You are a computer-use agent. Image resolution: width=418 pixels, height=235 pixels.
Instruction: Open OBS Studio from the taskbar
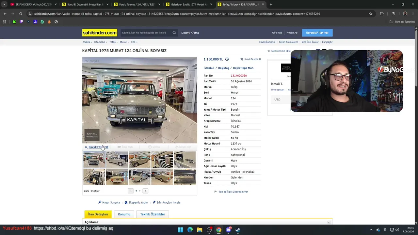[209, 230]
